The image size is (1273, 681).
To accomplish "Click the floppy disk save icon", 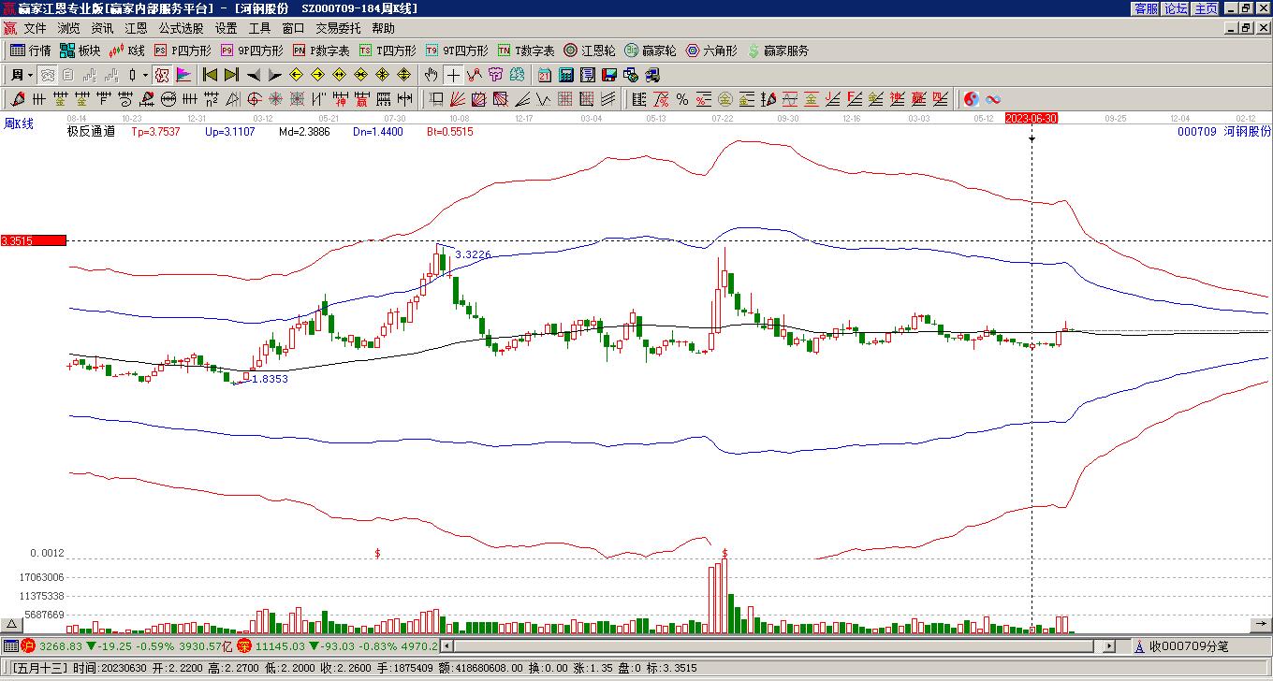I will [x=609, y=75].
